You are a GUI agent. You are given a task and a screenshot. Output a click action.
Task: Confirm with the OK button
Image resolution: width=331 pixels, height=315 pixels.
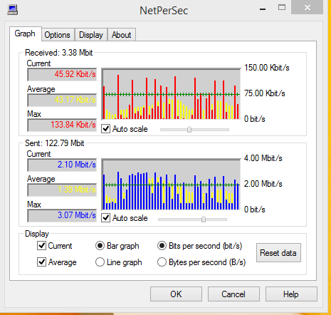click(176, 294)
